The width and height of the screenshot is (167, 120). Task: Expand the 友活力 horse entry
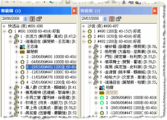pos(10,36)
